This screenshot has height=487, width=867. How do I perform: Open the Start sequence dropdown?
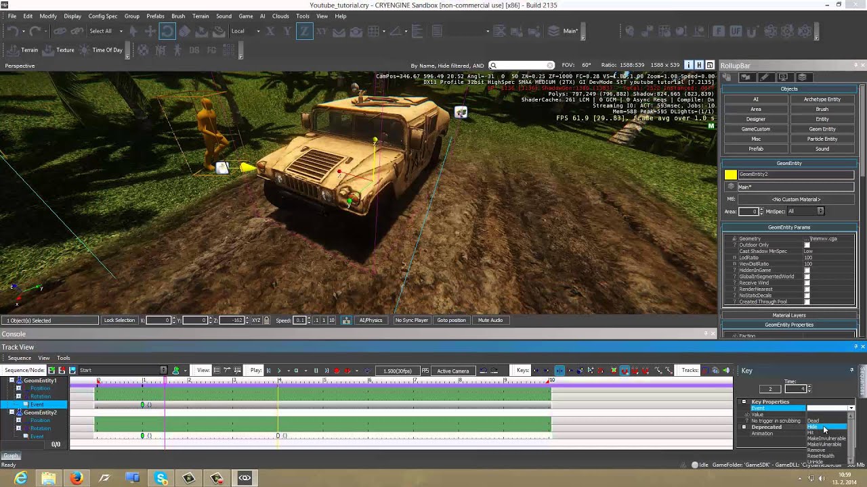pyautogui.click(x=123, y=371)
